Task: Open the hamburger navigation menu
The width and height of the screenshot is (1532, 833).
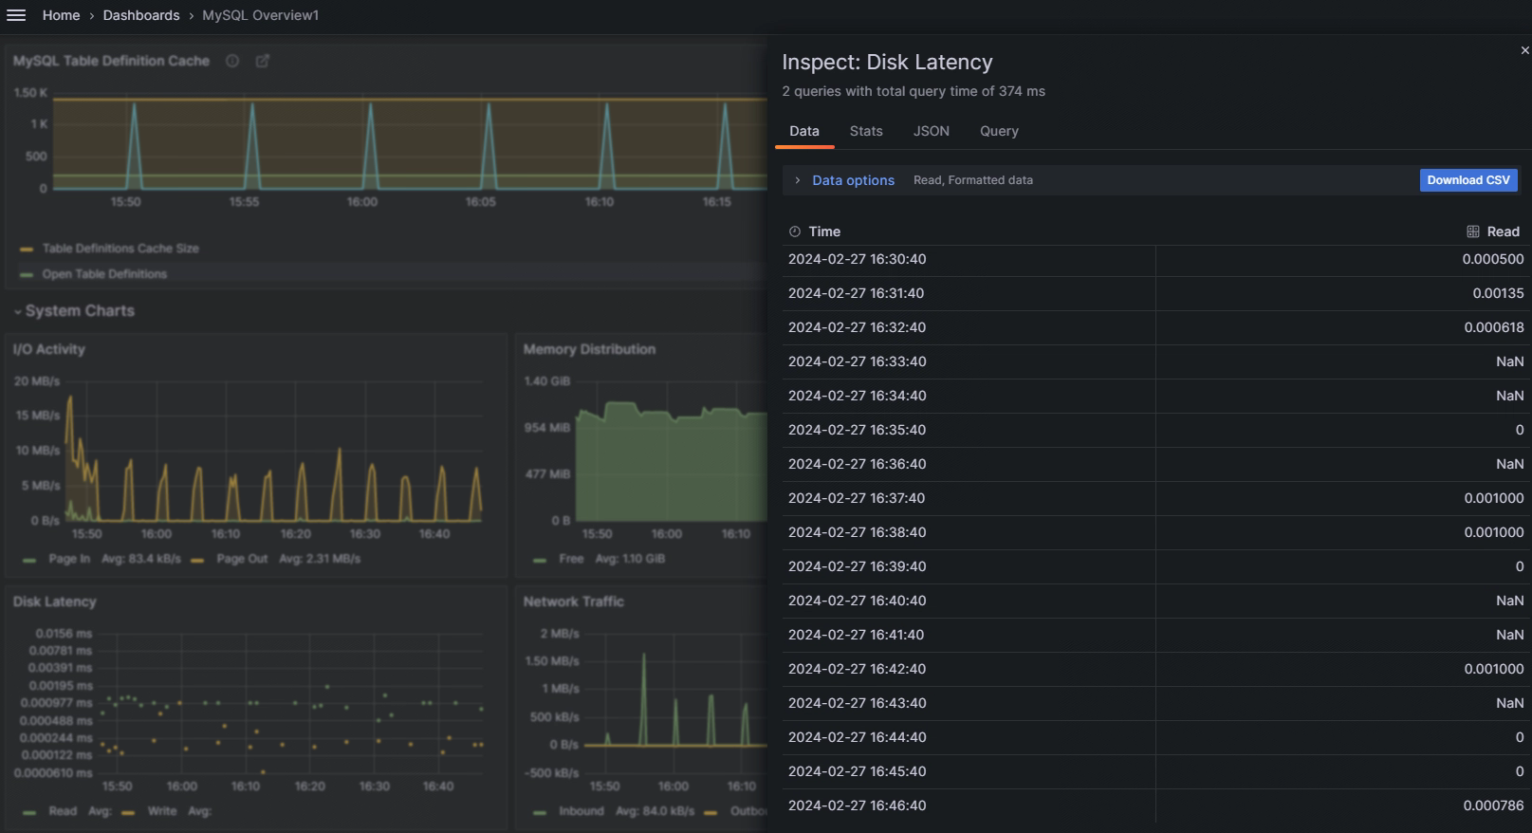Action: pos(16,15)
